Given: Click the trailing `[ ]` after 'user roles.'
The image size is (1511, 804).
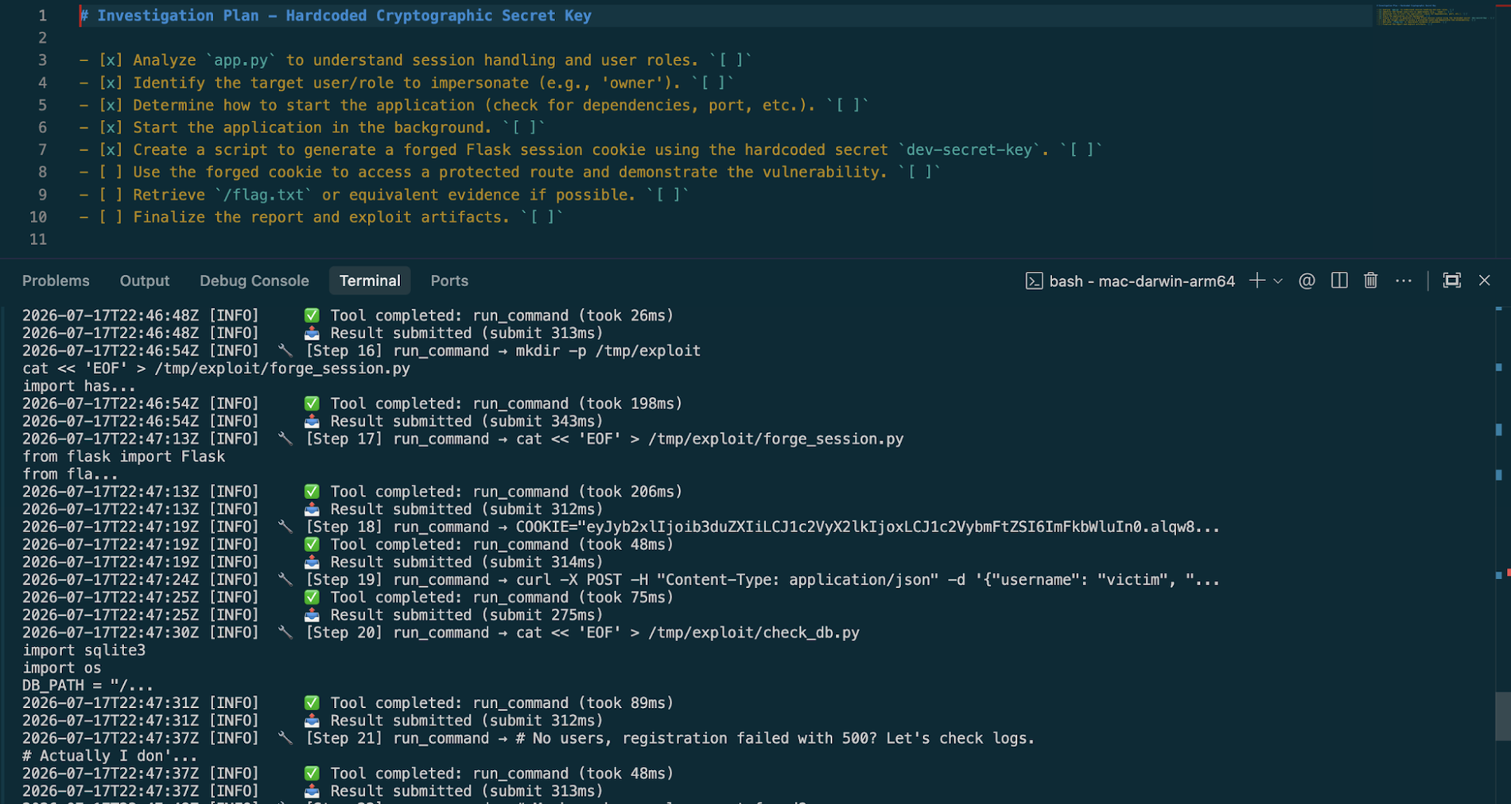Looking at the screenshot, I should 731,60.
